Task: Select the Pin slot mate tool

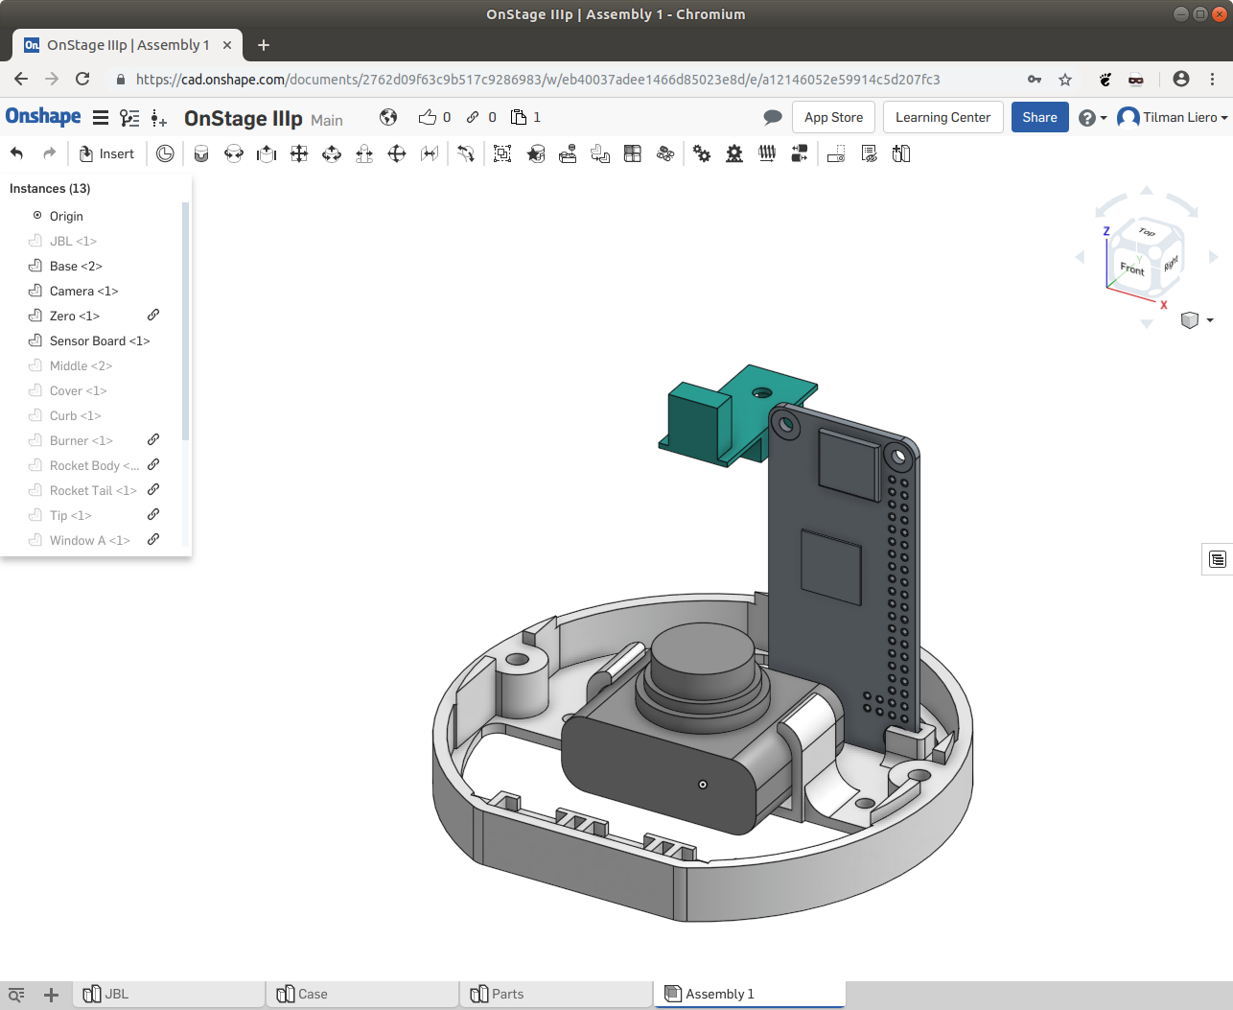Action: (x=364, y=153)
